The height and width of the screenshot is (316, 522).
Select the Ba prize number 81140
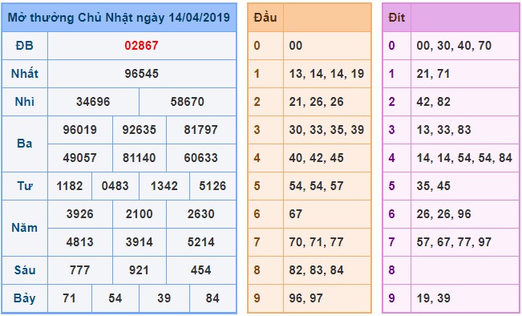[140, 157]
